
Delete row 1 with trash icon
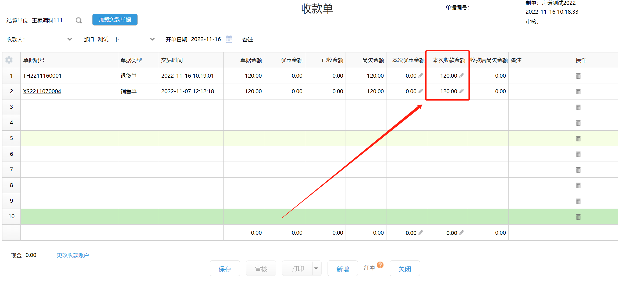578,76
